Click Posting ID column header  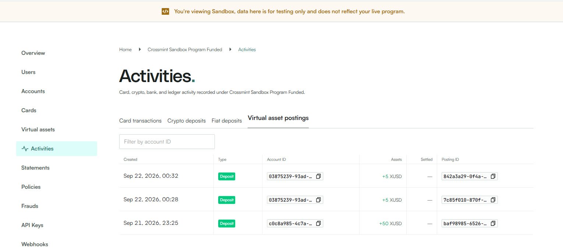pos(450,159)
